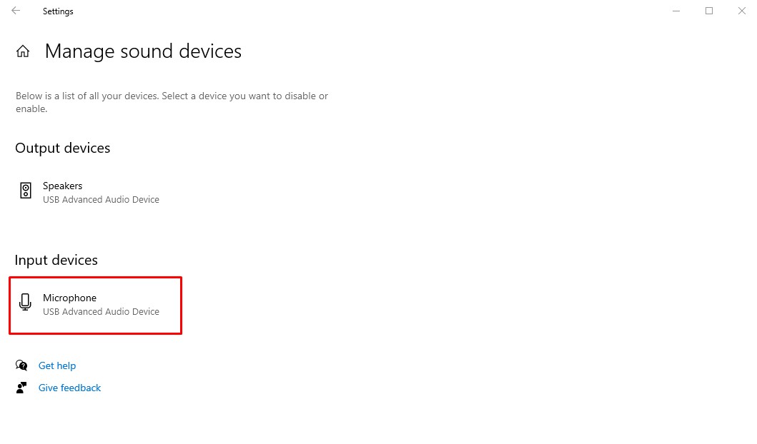Minimize the Settings window
The image size is (757, 444).
click(676, 11)
